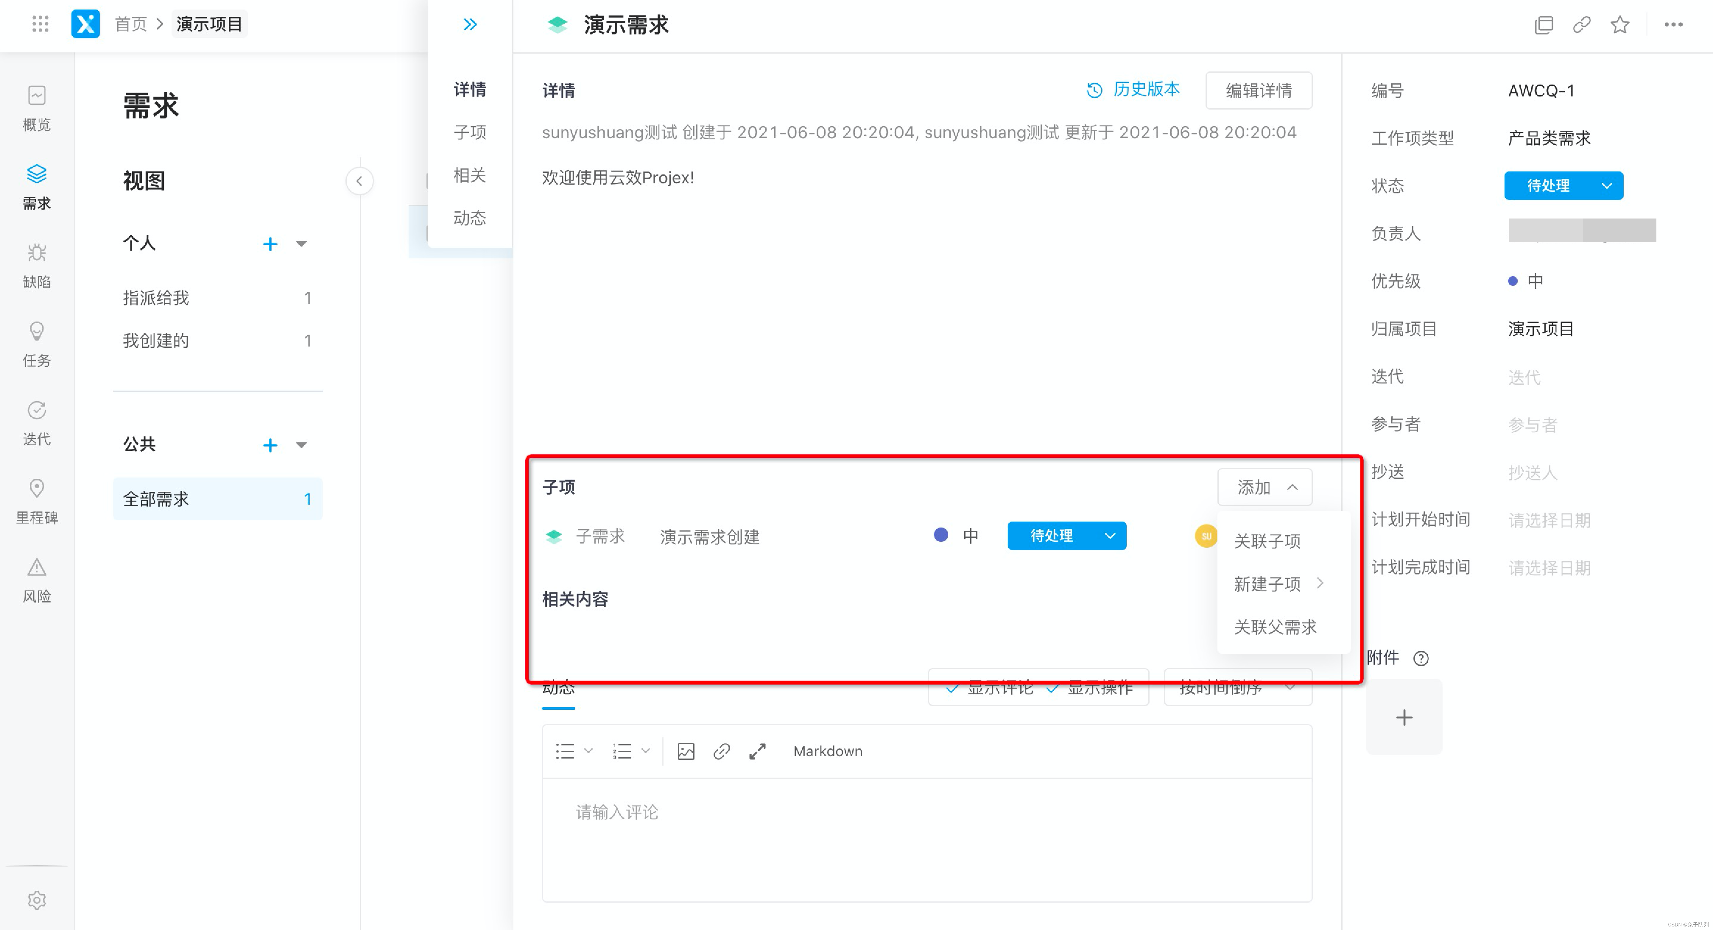Image resolution: width=1713 pixels, height=930 pixels.
Task: Choose 关联父需求 menu option
Action: click(1275, 627)
